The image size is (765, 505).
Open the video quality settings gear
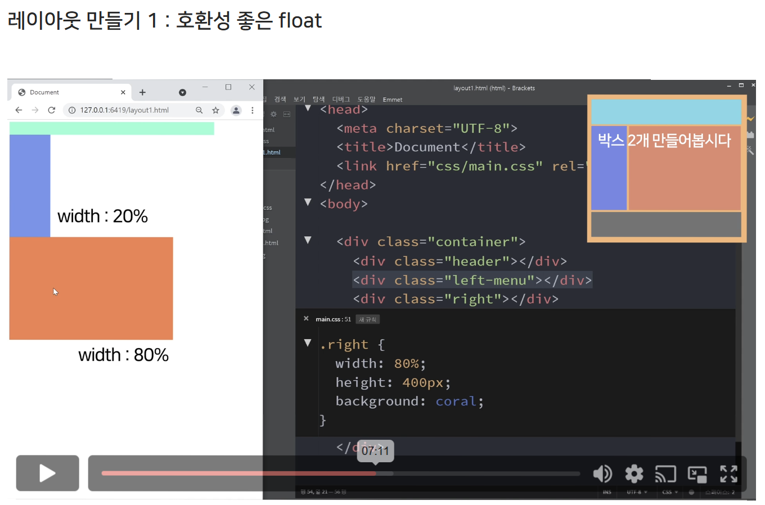point(634,474)
